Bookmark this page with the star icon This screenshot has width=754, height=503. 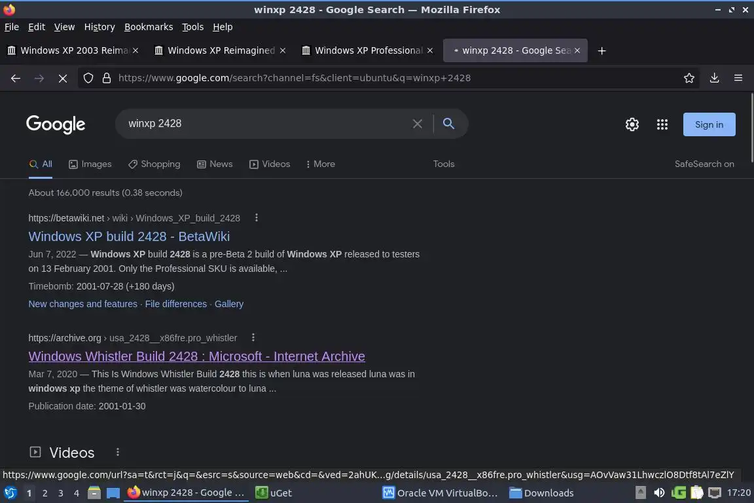(x=689, y=78)
